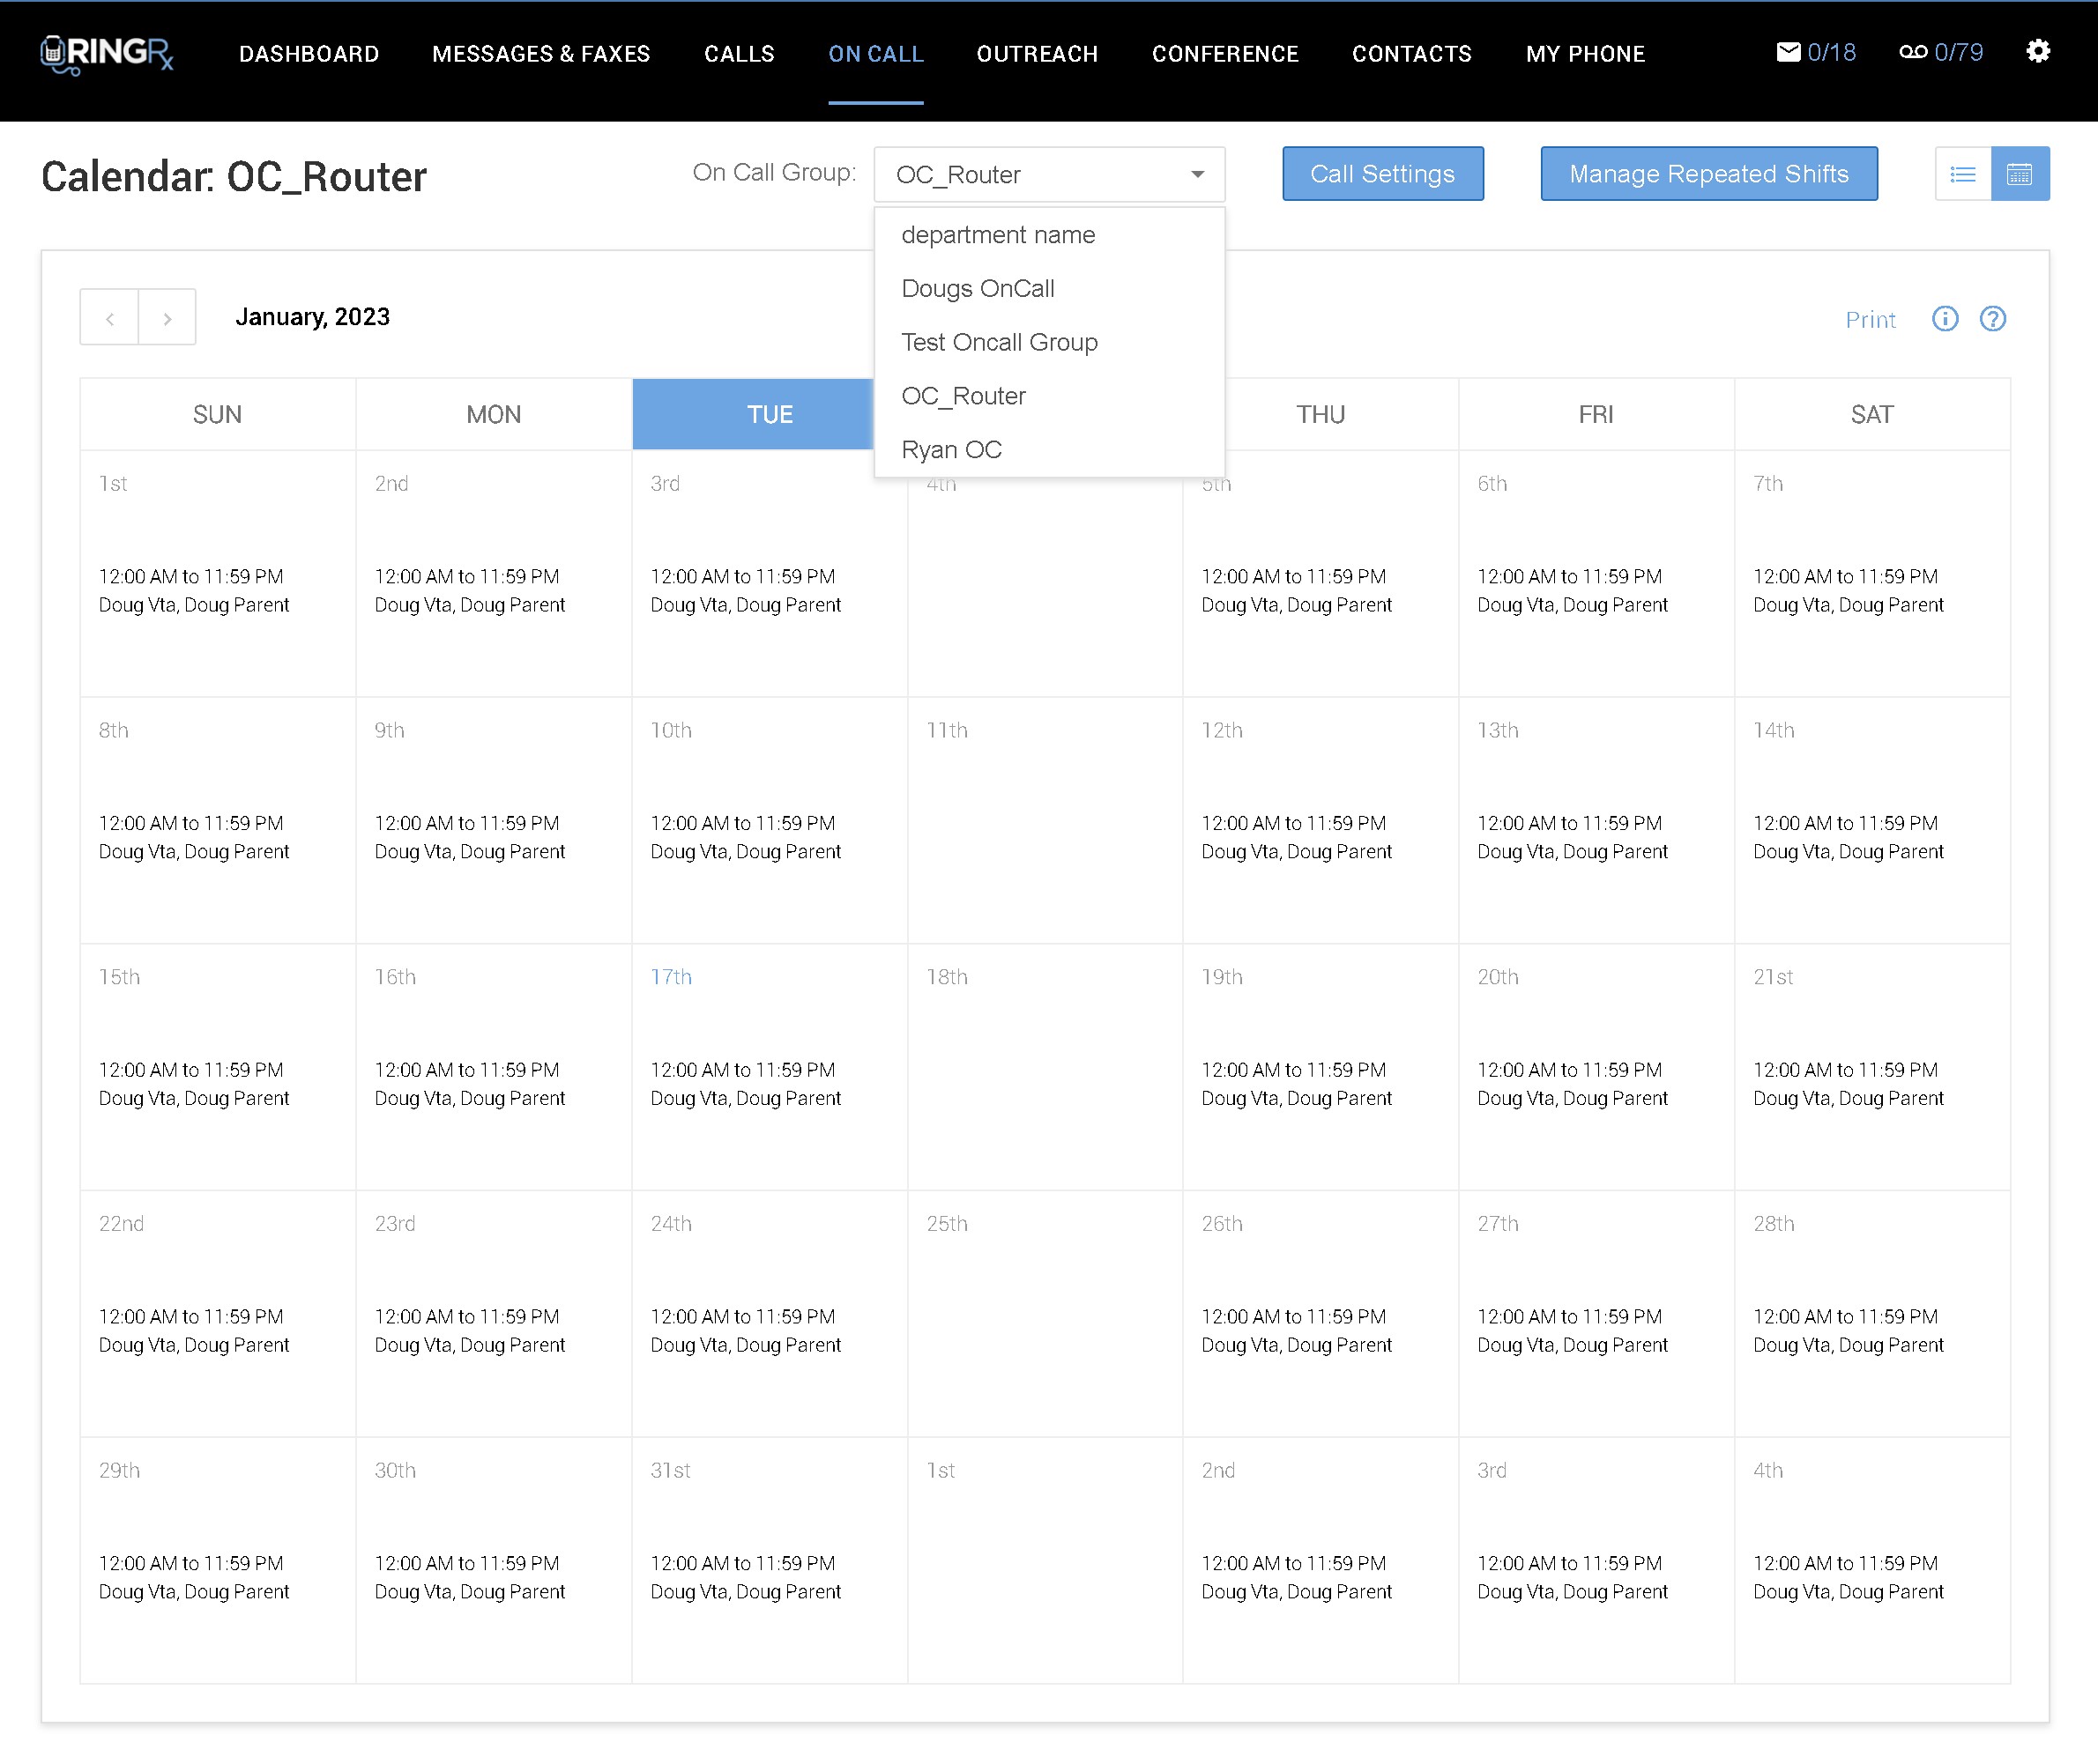
Task: Choose Ryan OC group option
Action: (x=950, y=450)
